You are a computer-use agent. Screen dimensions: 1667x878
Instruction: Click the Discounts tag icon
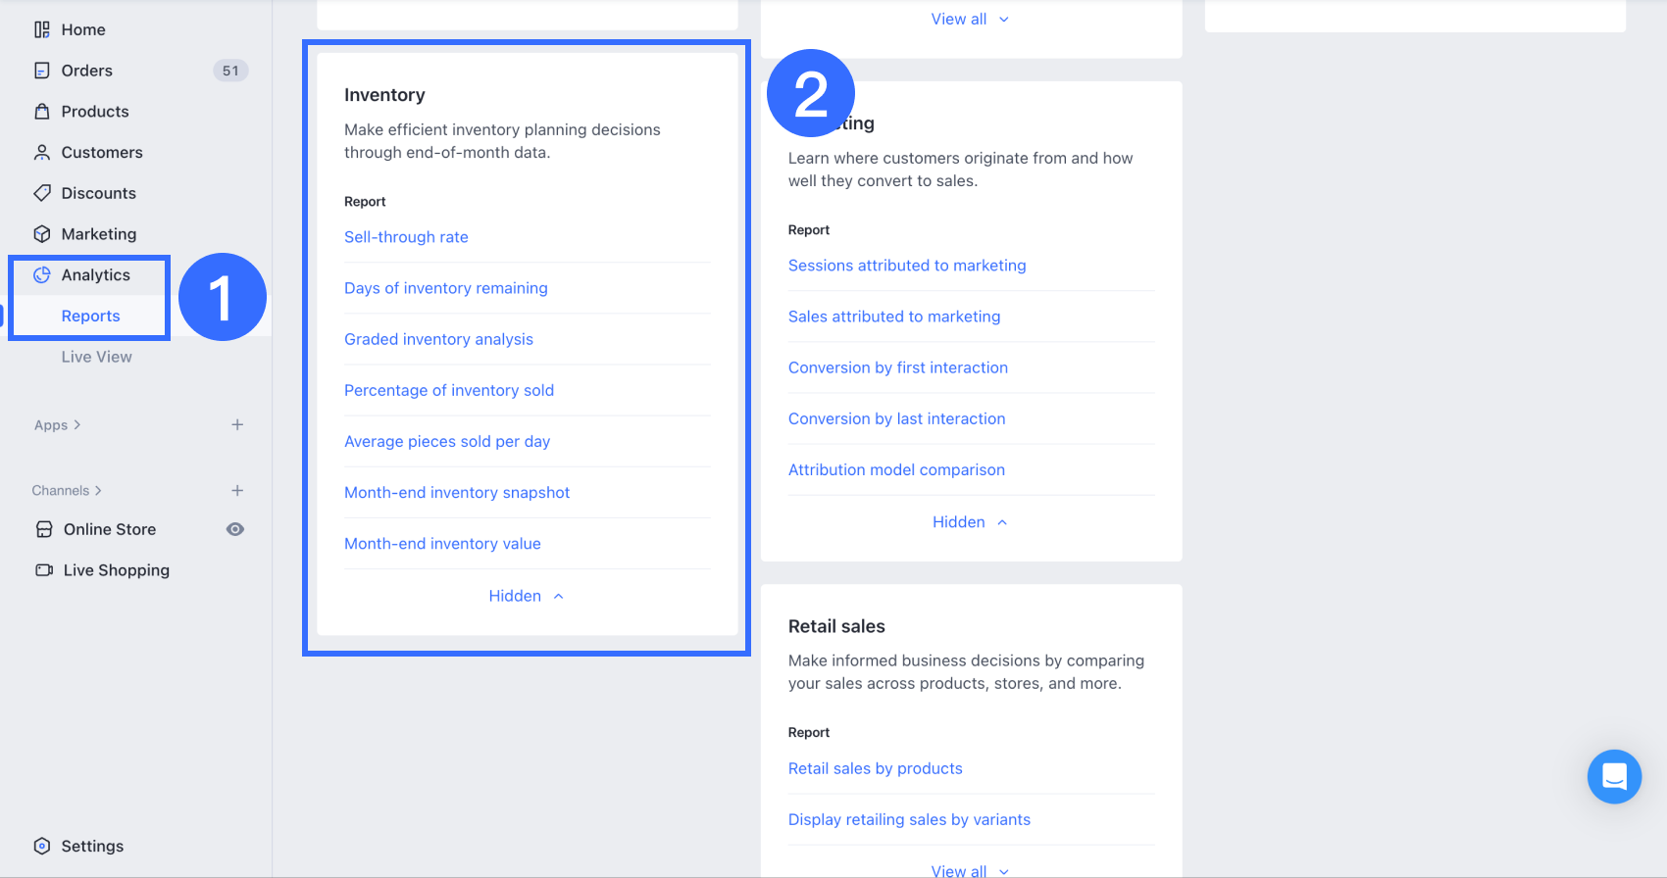[x=41, y=193]
